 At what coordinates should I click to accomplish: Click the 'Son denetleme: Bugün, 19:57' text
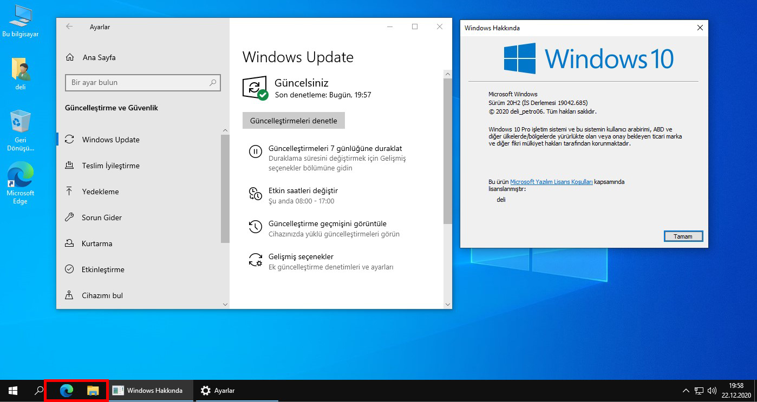click(x=323, y=95)
